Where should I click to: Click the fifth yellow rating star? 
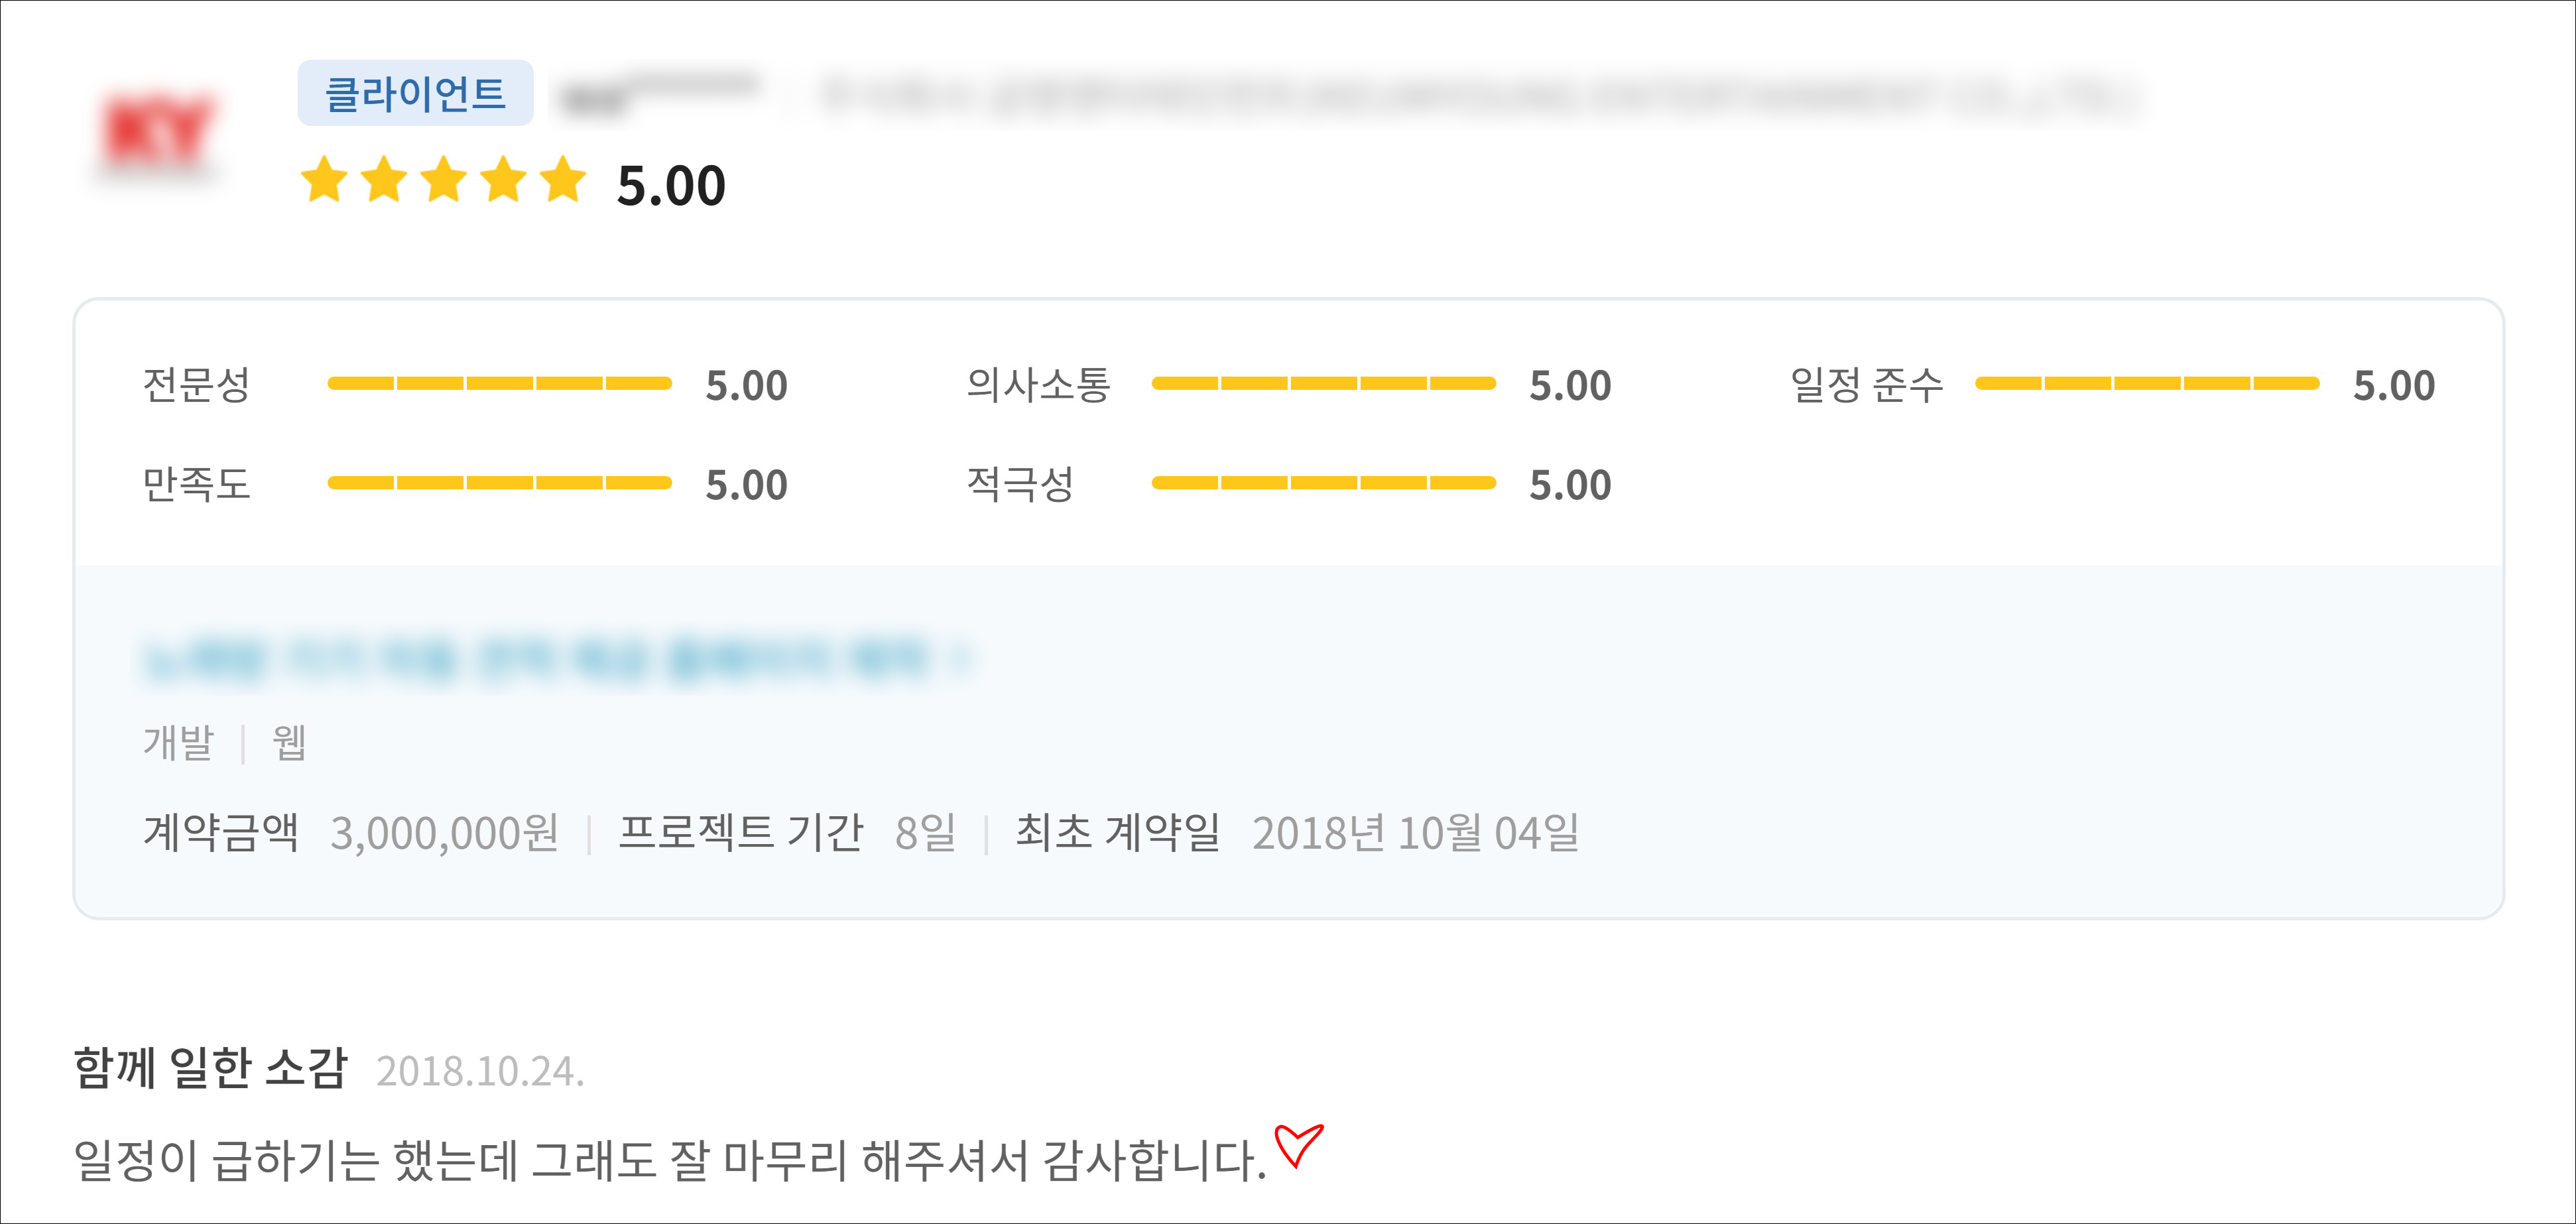click(x=564, y=180)
